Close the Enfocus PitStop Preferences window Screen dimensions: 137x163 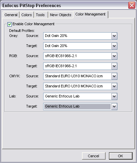coord(132,5)
